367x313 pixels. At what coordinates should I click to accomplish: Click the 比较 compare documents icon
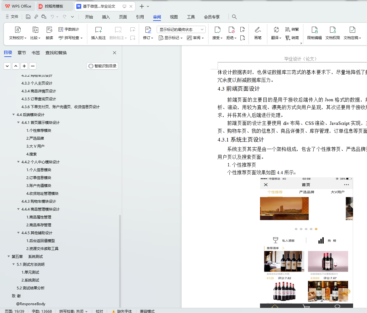pos(35,30)
